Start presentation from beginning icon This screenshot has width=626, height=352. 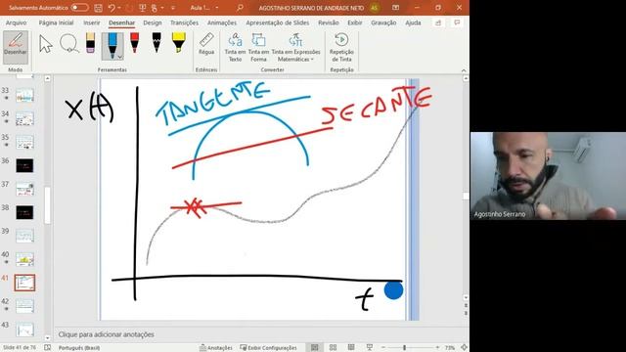[143, 8]
